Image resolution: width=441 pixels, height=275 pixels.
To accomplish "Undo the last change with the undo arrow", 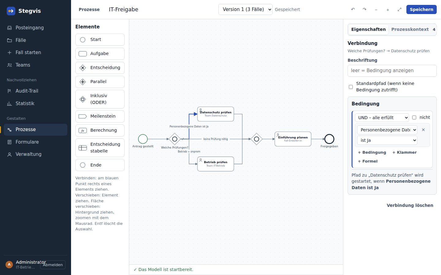I will coord(353,9).
